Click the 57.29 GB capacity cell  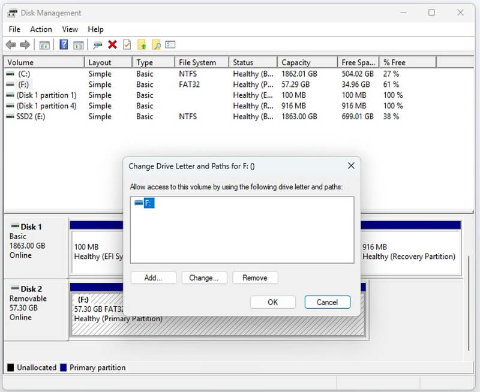tap(295, 85)
